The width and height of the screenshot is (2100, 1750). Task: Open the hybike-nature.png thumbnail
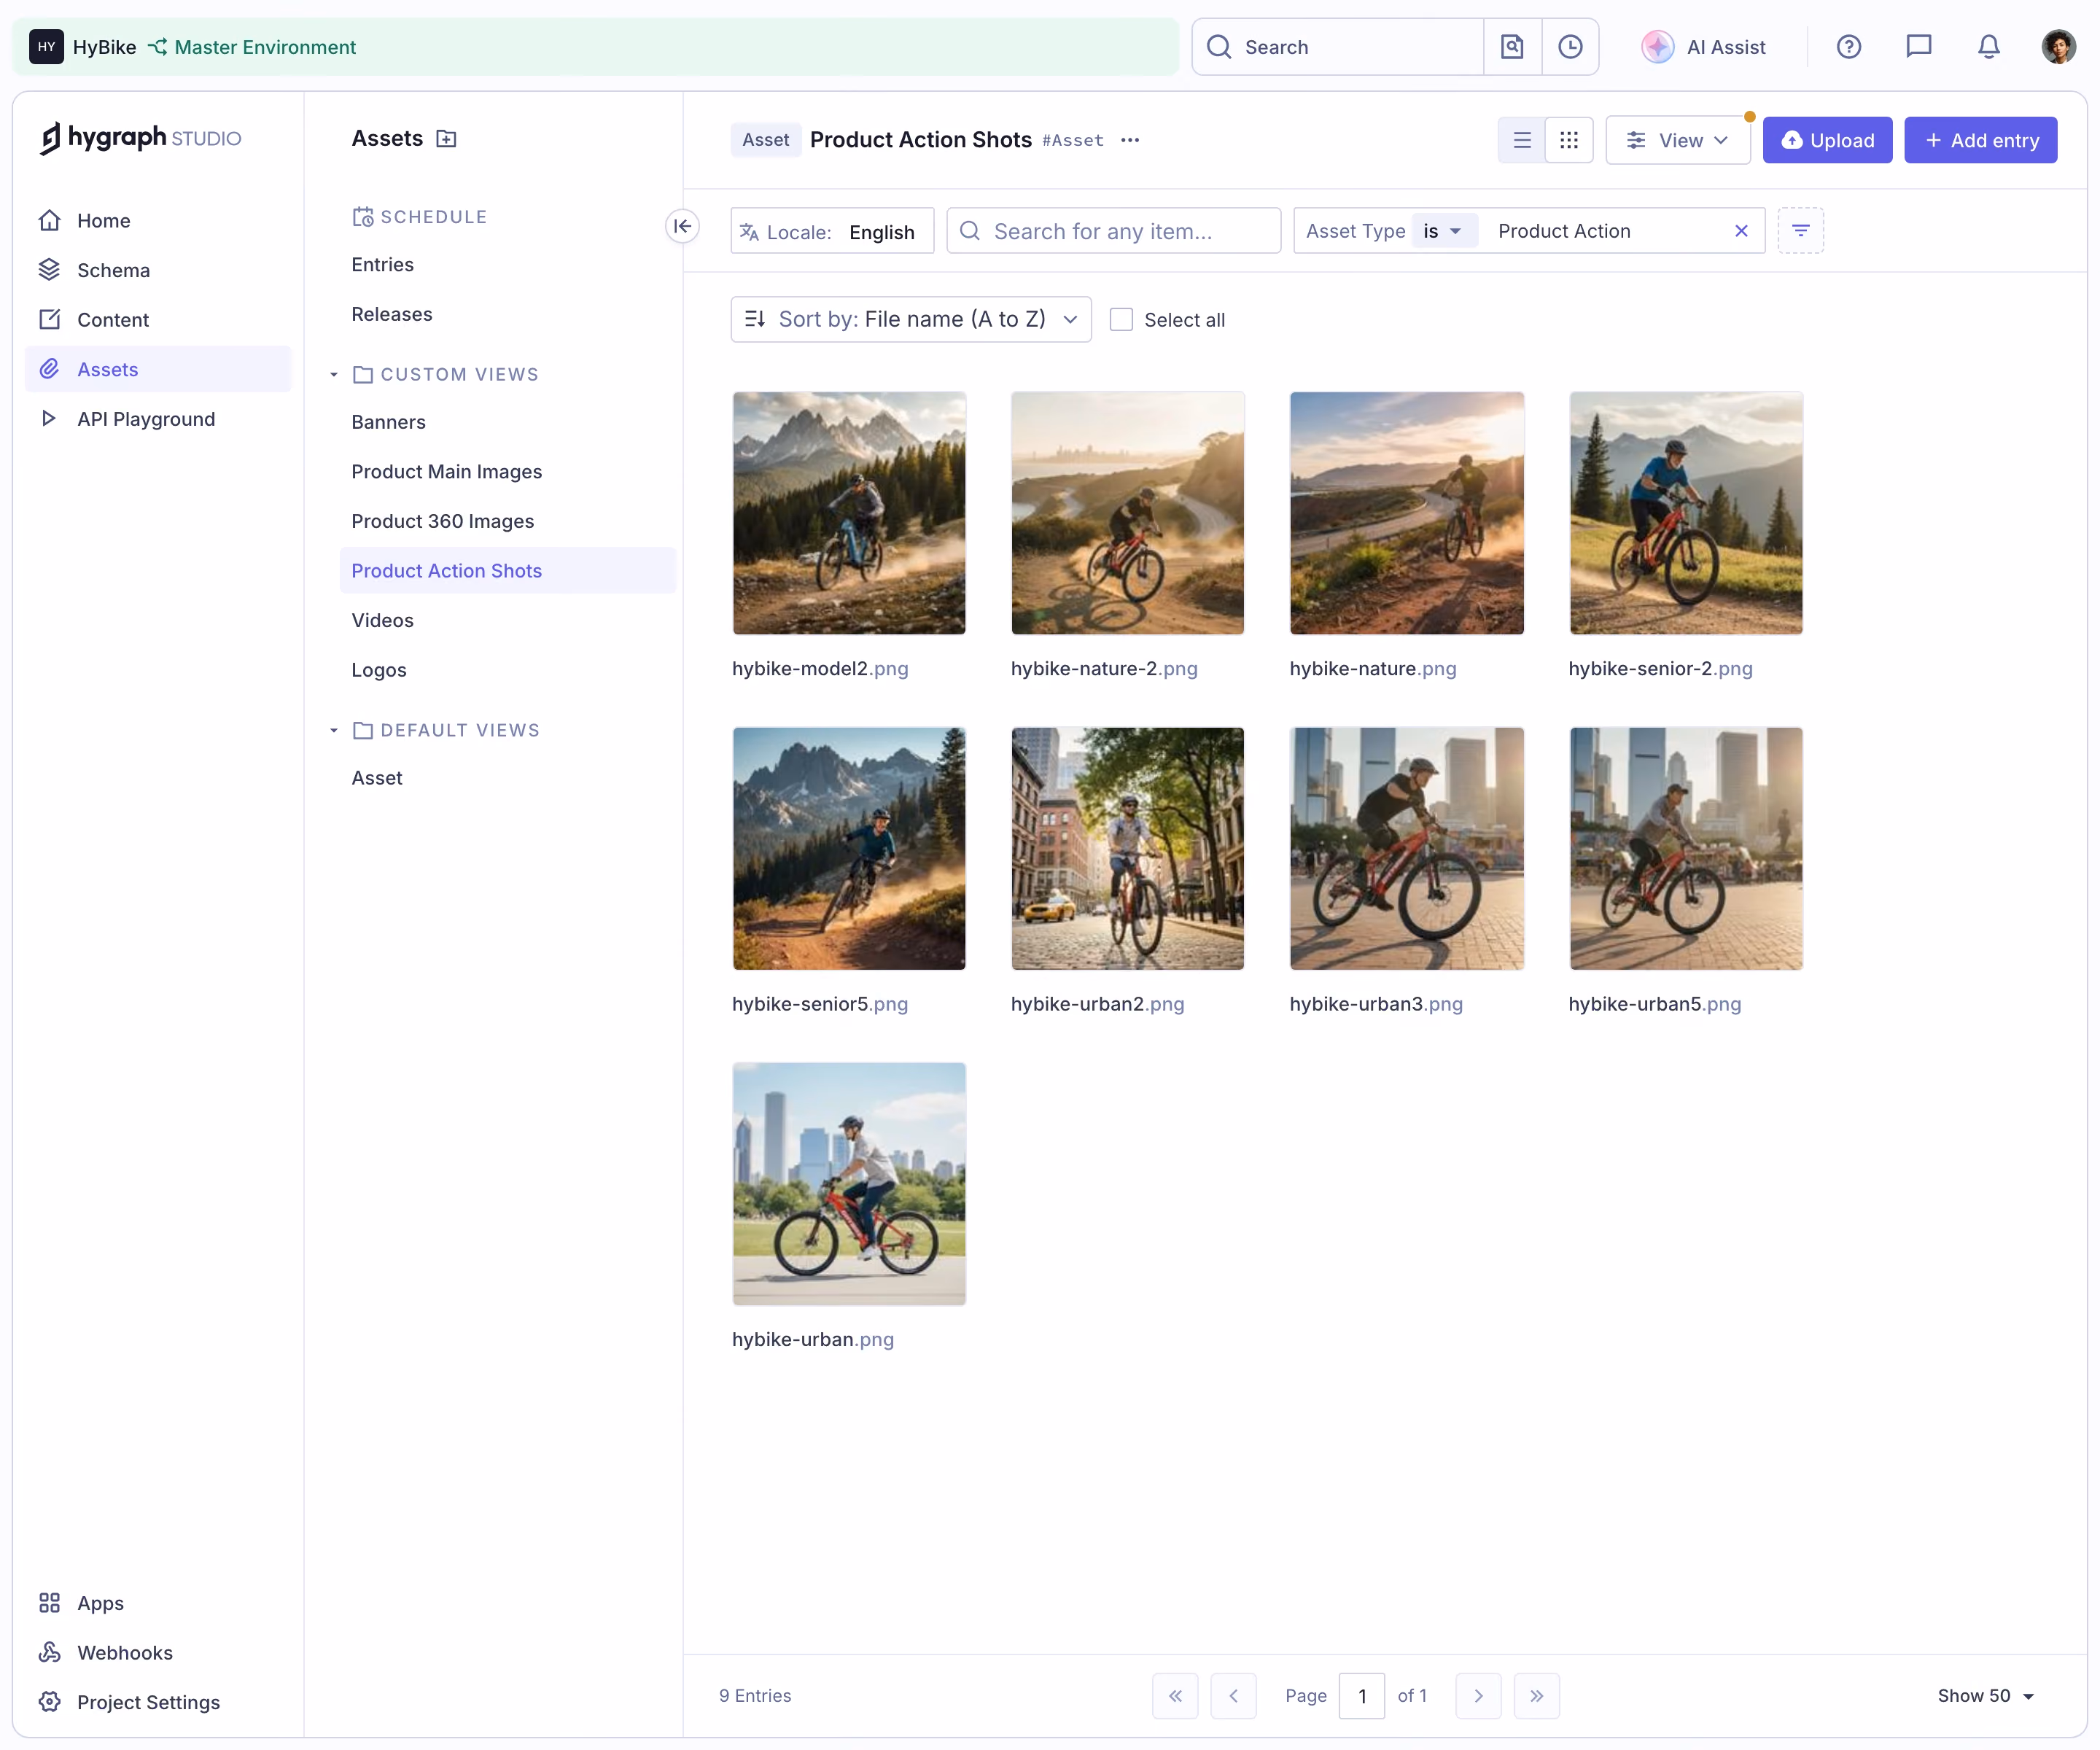(1406, 513)
